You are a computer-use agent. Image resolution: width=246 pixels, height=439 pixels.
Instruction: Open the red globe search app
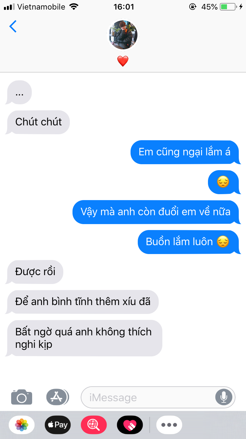pyautogui.click(x=94, y=425)
